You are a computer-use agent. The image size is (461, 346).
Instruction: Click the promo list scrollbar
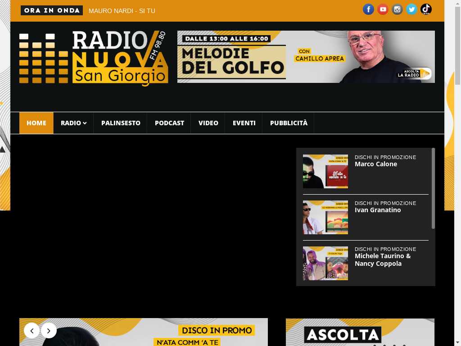(x=433, y=188)
